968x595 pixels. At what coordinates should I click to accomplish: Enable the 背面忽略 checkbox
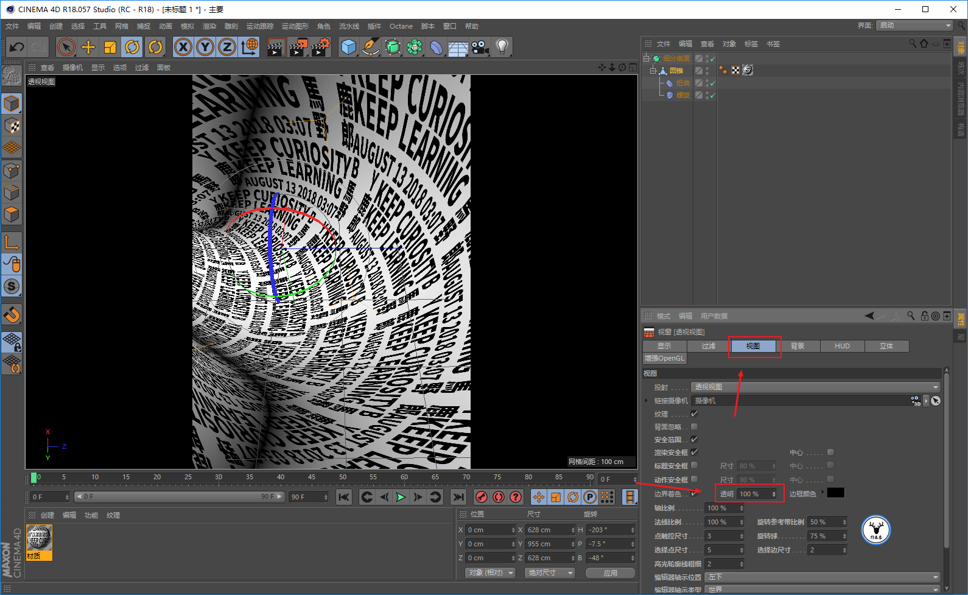pos(694,426)
